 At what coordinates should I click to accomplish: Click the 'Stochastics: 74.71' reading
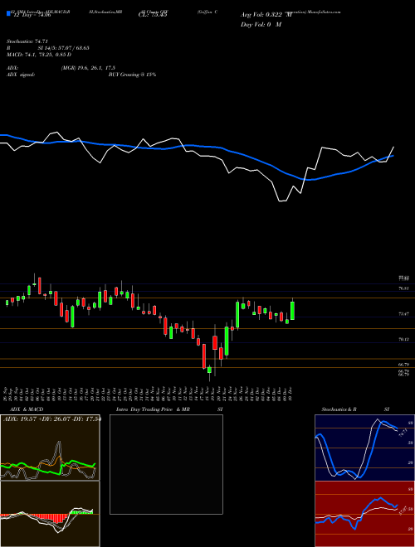pos(27,41)
